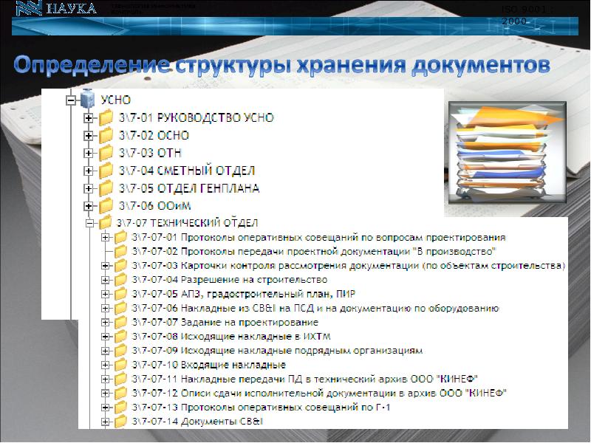Image resolution: width=591 pixels, height=443 pixels.
Task: Select '3\7-07-09 Исходящие накладные подрядным организациям' row
Action: click(277, 351)
